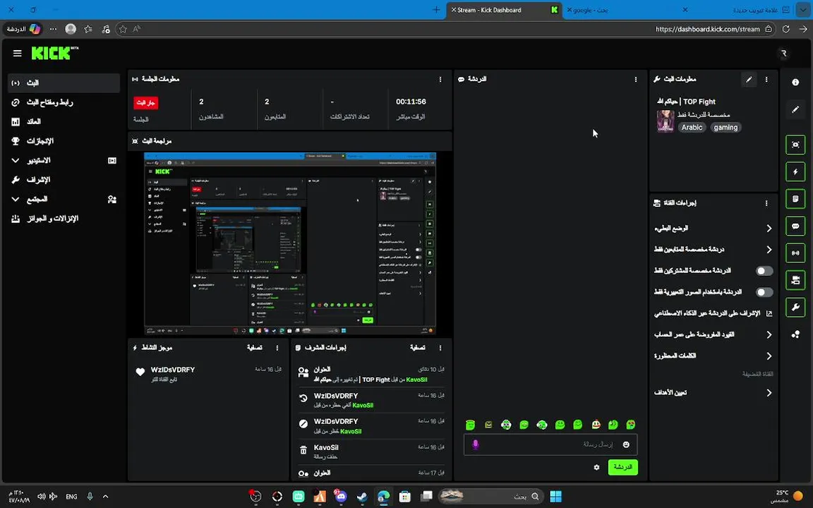
Task: Open Discord from the taskbar
Action: [x=341, y=497]
